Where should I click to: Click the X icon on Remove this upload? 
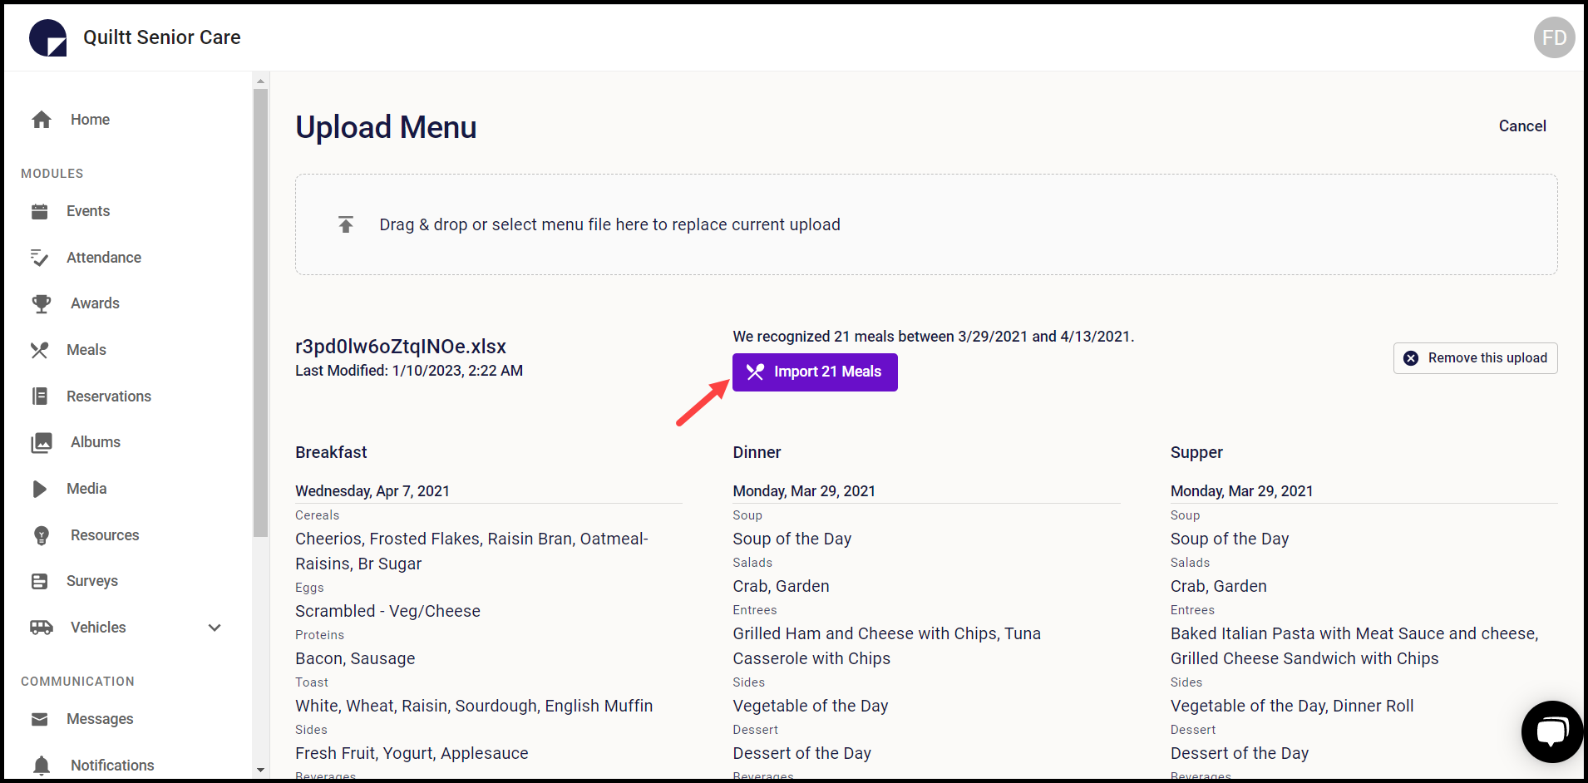tap(1411, 358)
